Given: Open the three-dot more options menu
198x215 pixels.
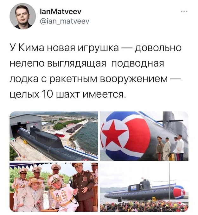Looking at the screenshot, I should point(184,12).
